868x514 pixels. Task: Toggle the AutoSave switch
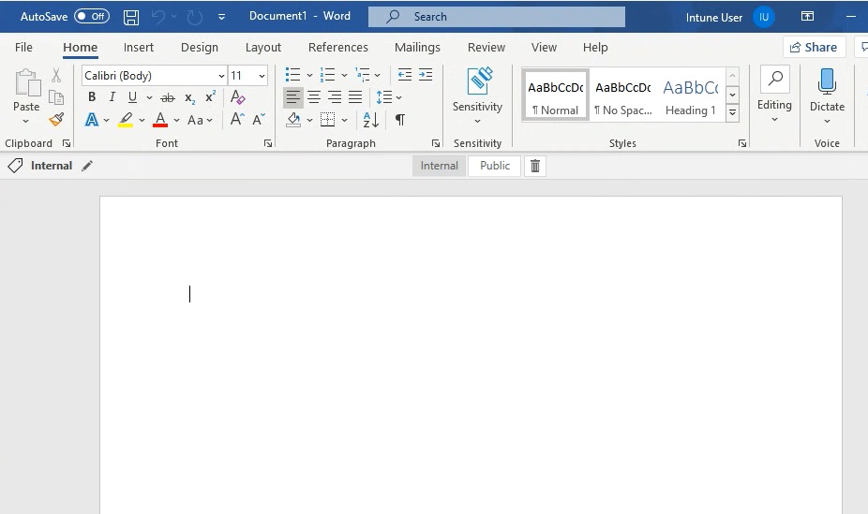pyautogui.click(x=91, y=17)
